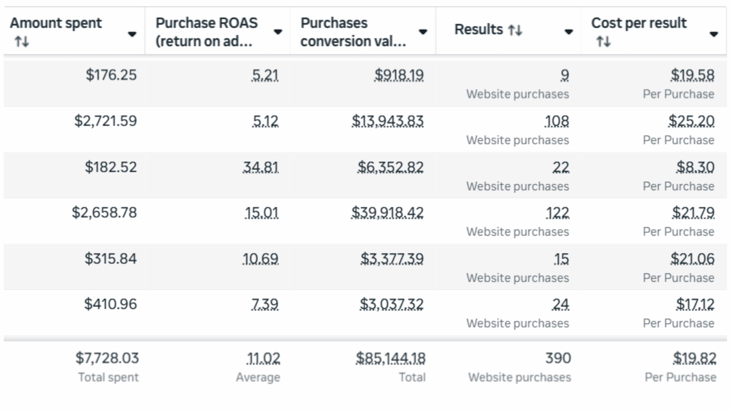The width and height of the screenshot is (731, 411).
Task: Click the 11.02 average ROAS total
Action: (x=263, y=358)
